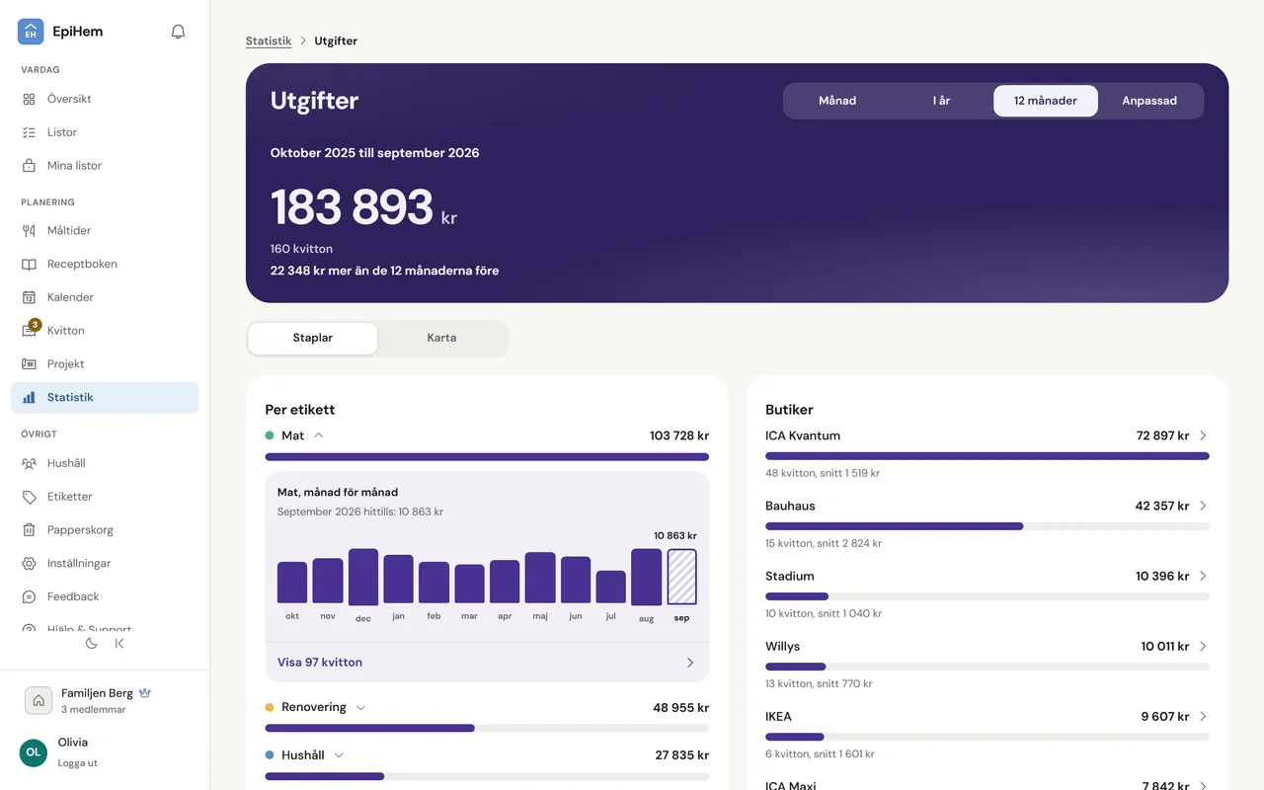Viewport: 1264px width, 790px height.
Task: Select the 12 månader period option
Action: tap(1046, 101)
